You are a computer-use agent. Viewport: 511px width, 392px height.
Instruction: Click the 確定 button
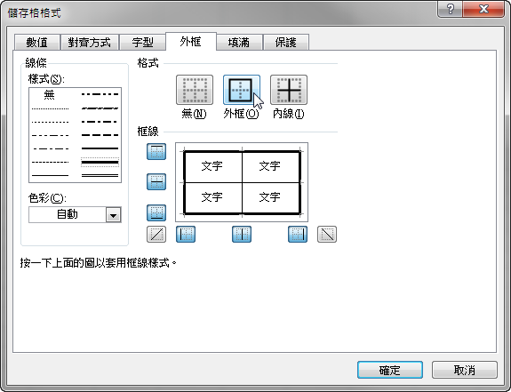click(x=390, y=370)
